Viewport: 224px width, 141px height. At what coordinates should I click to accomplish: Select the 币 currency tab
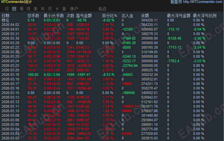(50, 9)
